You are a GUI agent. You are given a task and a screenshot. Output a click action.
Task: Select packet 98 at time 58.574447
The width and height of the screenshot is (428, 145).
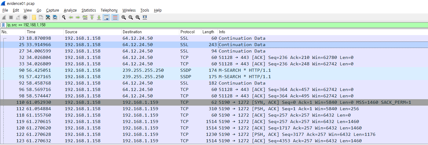click(x=214, y=96)
